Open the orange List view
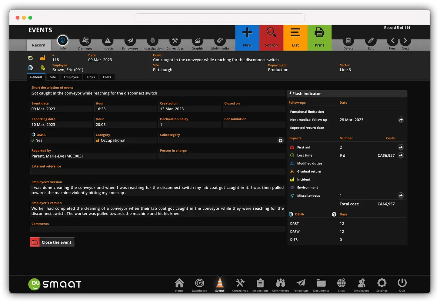The image size is (440, 303). [x=295, y=38]
